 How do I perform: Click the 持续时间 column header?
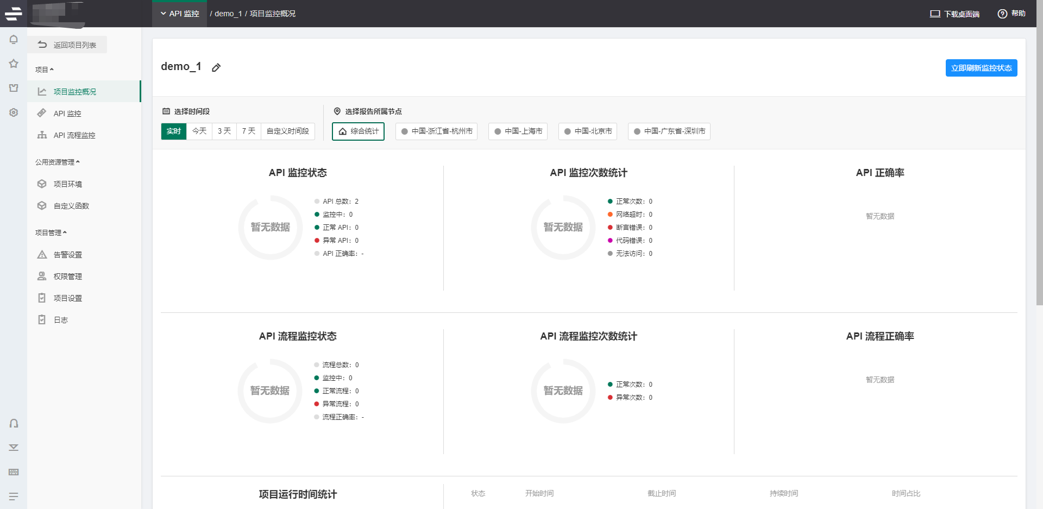coord(784,493)
